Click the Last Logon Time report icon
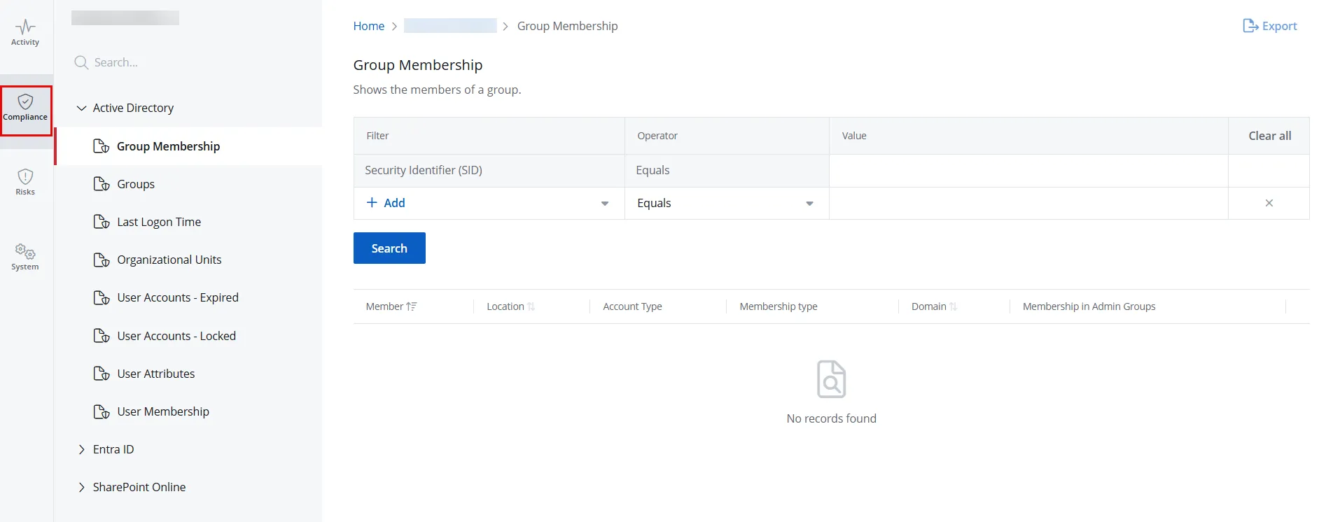This screenshot has width=1326, height=522. pos(102,222)
